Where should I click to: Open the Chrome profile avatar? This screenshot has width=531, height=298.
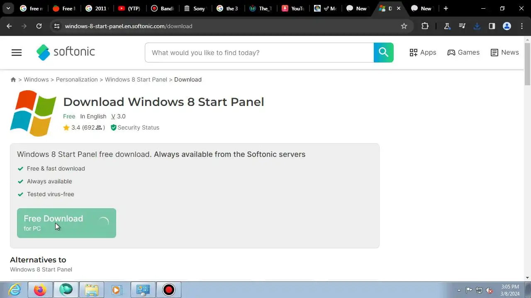(x=507, y=26)
